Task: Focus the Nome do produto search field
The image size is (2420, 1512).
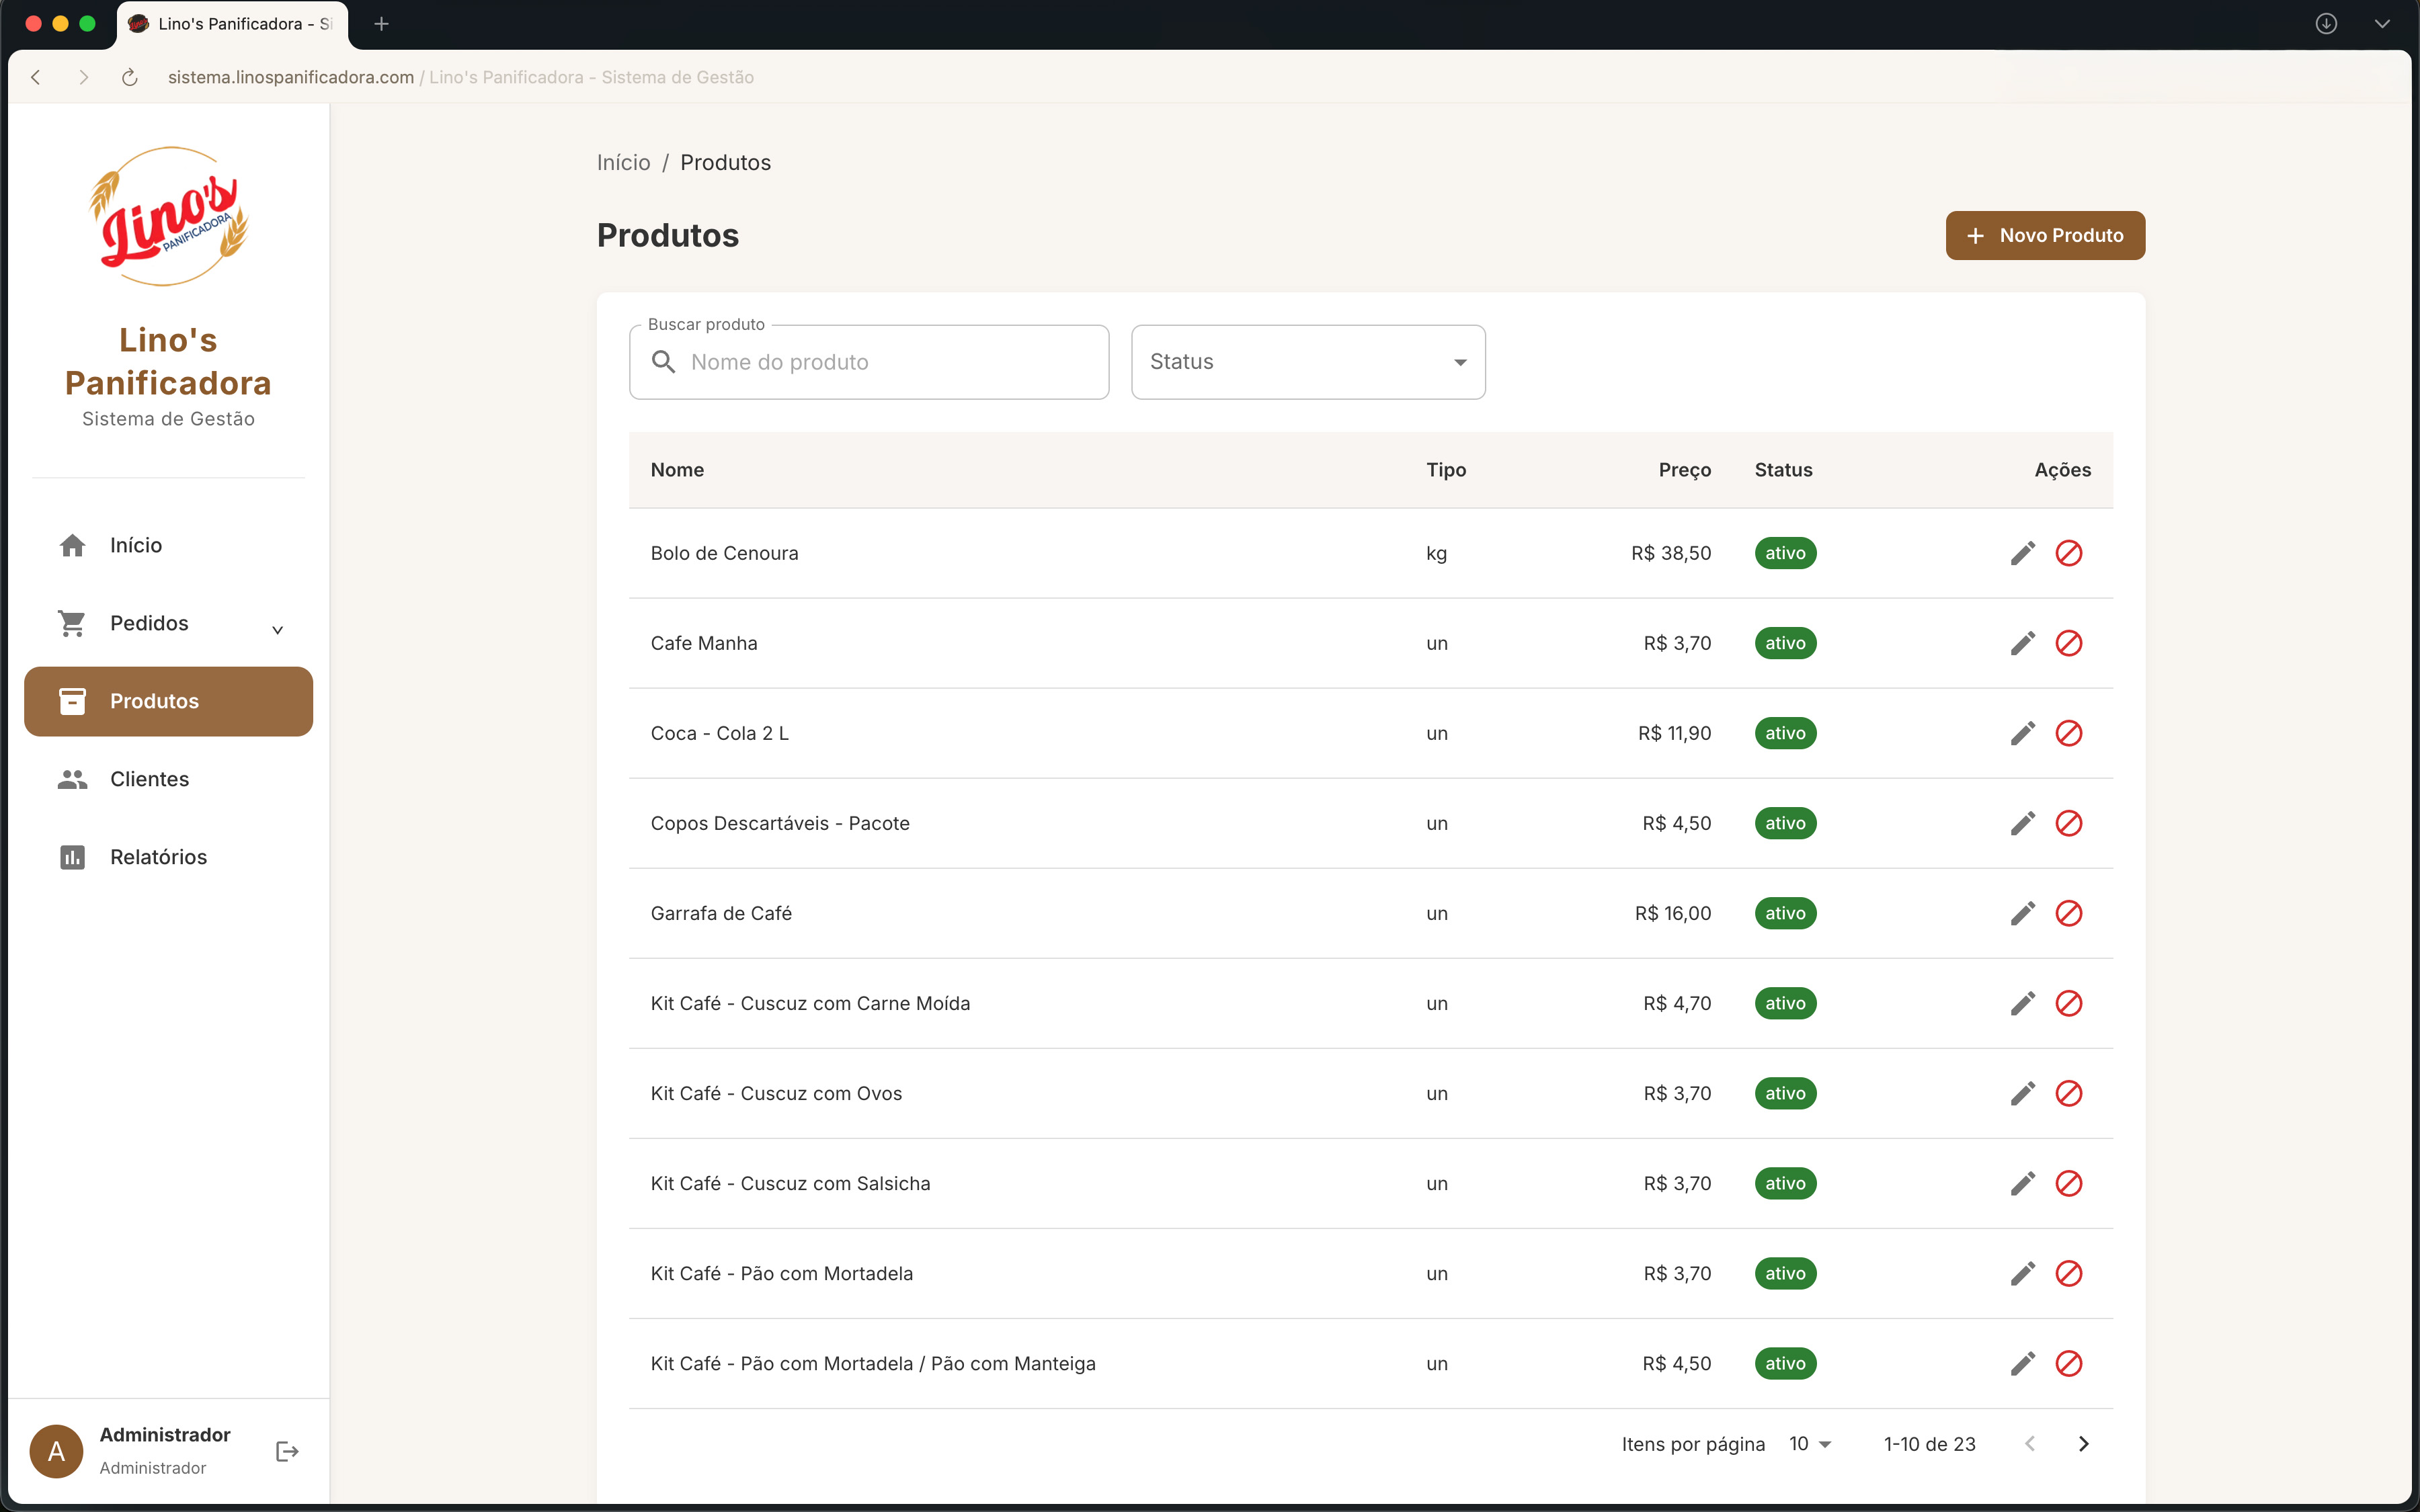Action: point(869,362)
